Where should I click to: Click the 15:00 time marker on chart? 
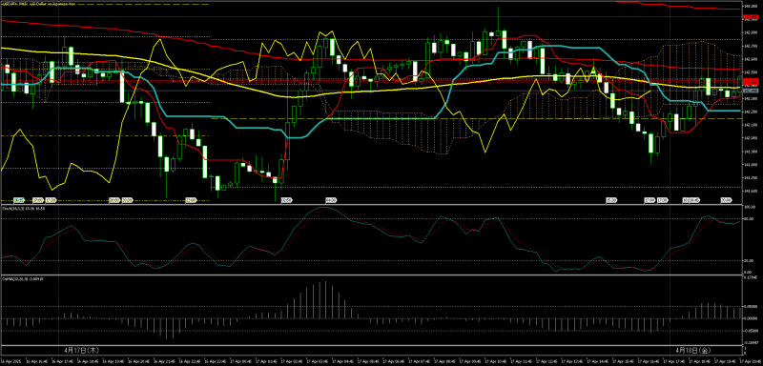(x=611, y=200)
